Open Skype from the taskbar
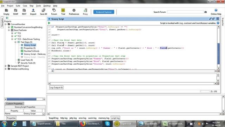The width and height of the screenshot is (225, 127). [x=107, y=124]
